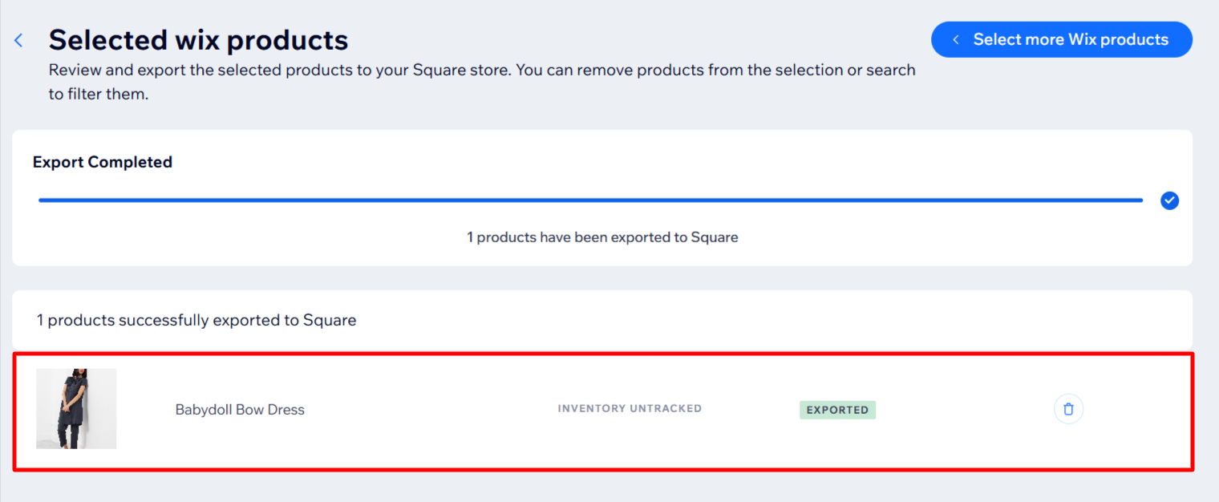The height and width of the screenshot is (502, 1219).
Task: Click the green EXPORTED status badge
Action: [837, 410]
